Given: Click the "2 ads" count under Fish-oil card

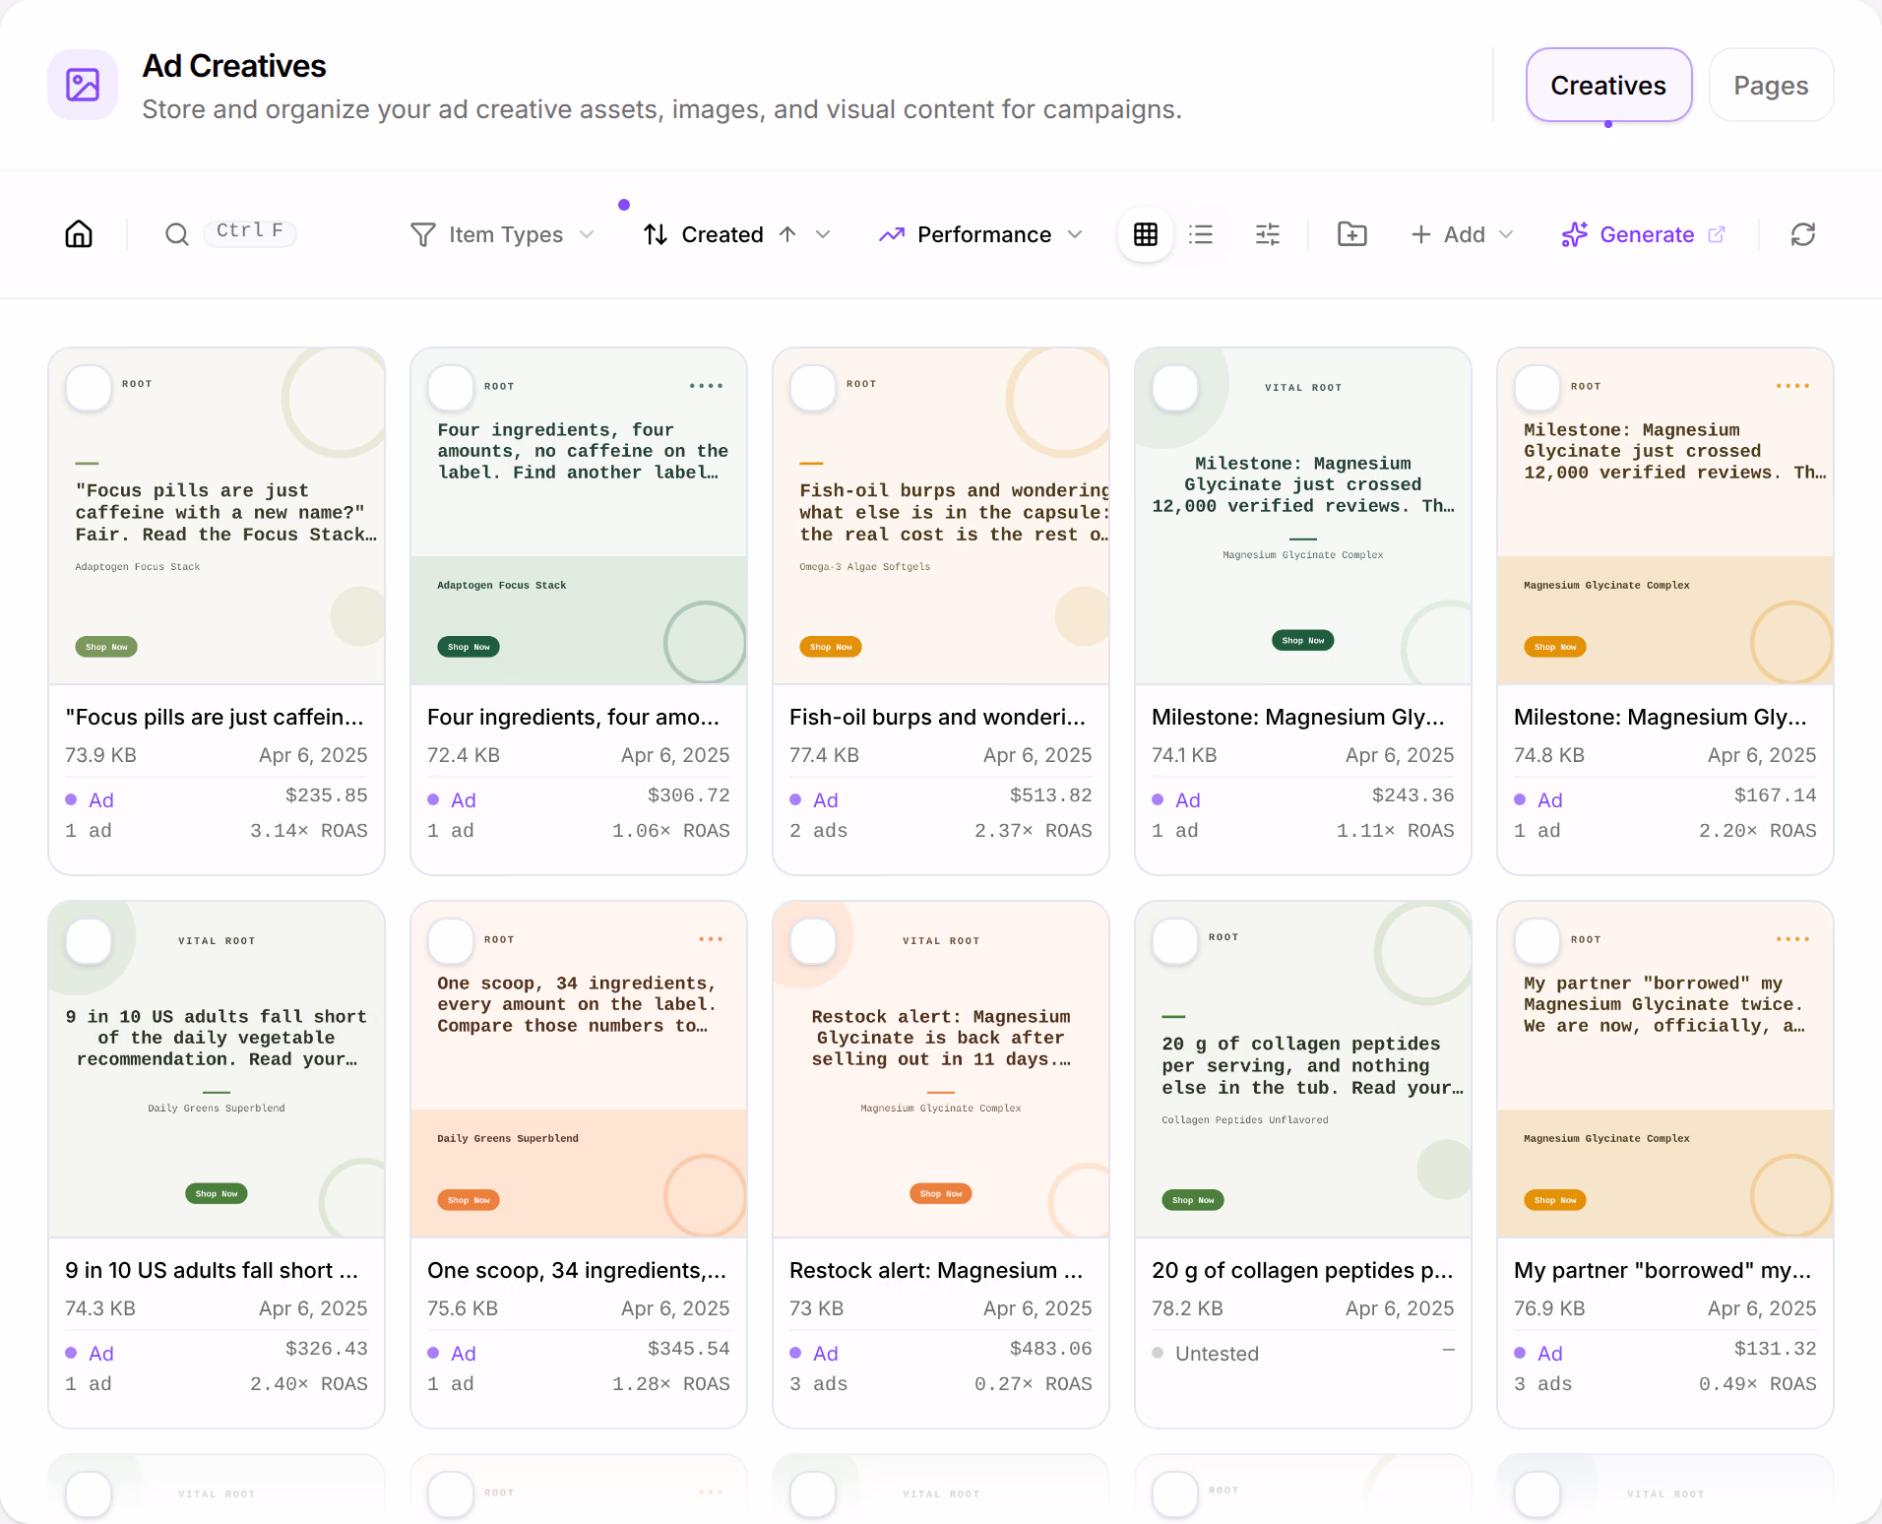Looking at the screenshot, I should (x=819, y=831).
